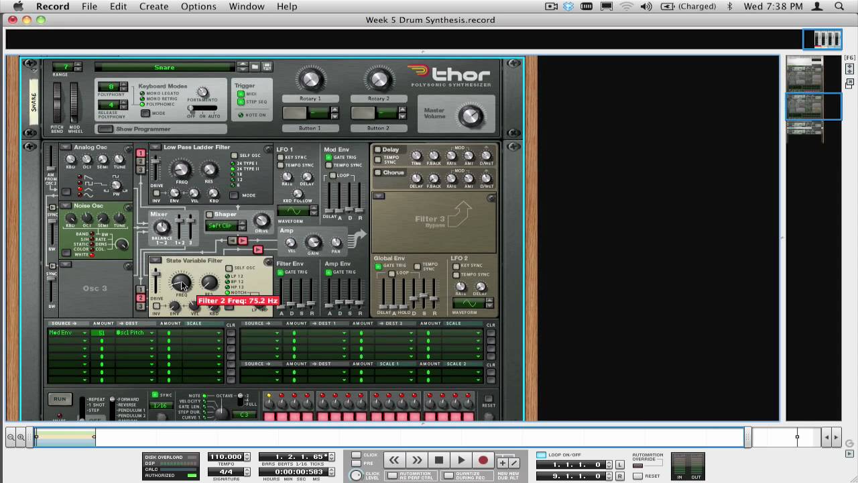This screenshot has height=483, width=858.
Task: Open the Bluetooth menu bar icon
Action: click(730, 7)
